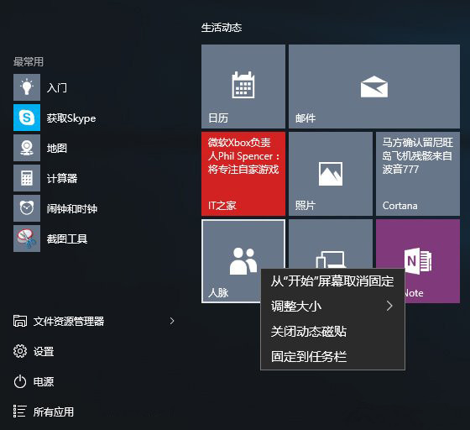This screenshot has width=470, height=430.
Task: Open the phone companion devices tile
Action: click(331, 244)
